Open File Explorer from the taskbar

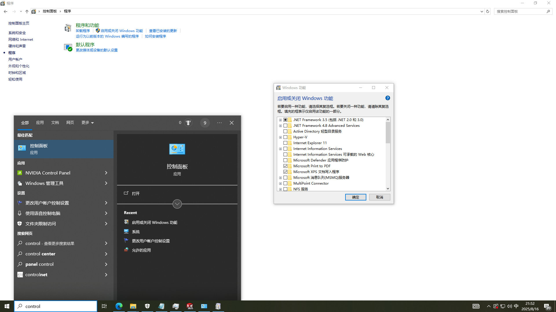[x=133, y=306]
